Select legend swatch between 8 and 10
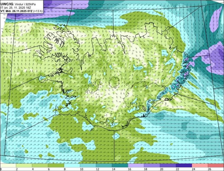This screenshot has height=171, width=224. tap(72, 165)
